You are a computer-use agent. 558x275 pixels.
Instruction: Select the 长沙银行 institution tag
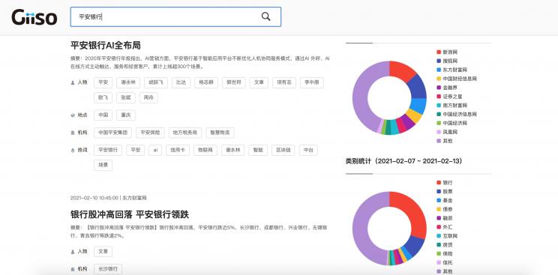point(108,269)
